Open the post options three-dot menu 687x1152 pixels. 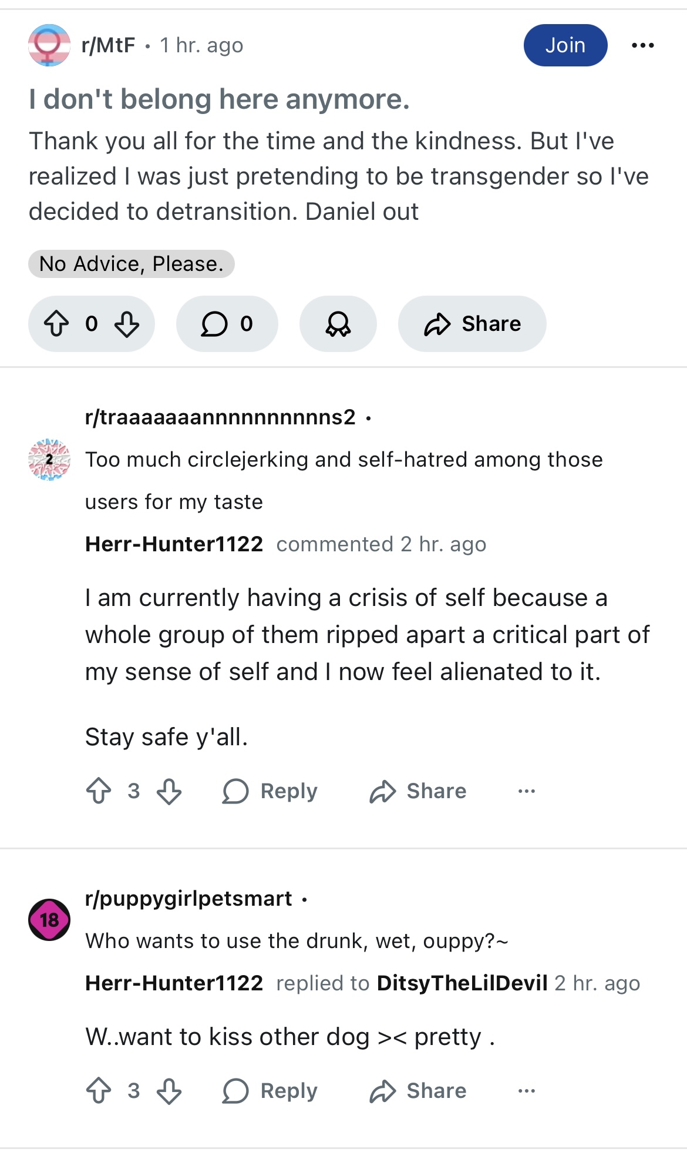pos(643,45)
